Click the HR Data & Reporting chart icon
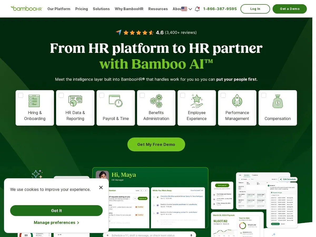Screen dimensions: 316x237 click(75, 101)
